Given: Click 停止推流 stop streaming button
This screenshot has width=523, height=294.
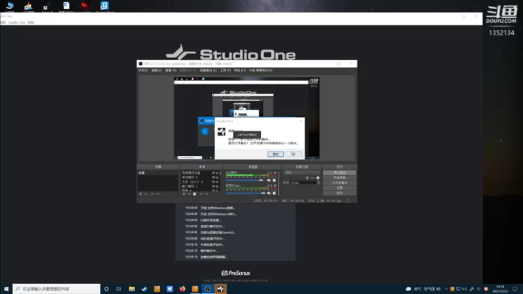Looking at the screenshot, I should click(339, 172).
